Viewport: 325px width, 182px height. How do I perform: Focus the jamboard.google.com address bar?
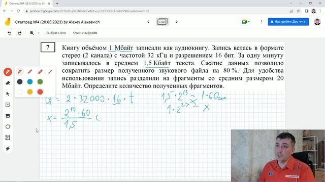(x=89, y=11)
